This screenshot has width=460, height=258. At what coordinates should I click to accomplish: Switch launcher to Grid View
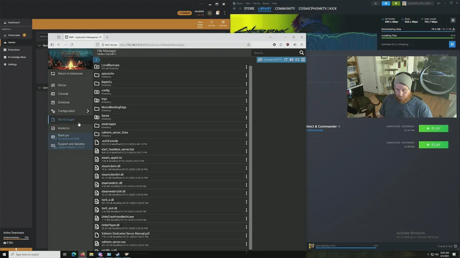coord(223,23)
